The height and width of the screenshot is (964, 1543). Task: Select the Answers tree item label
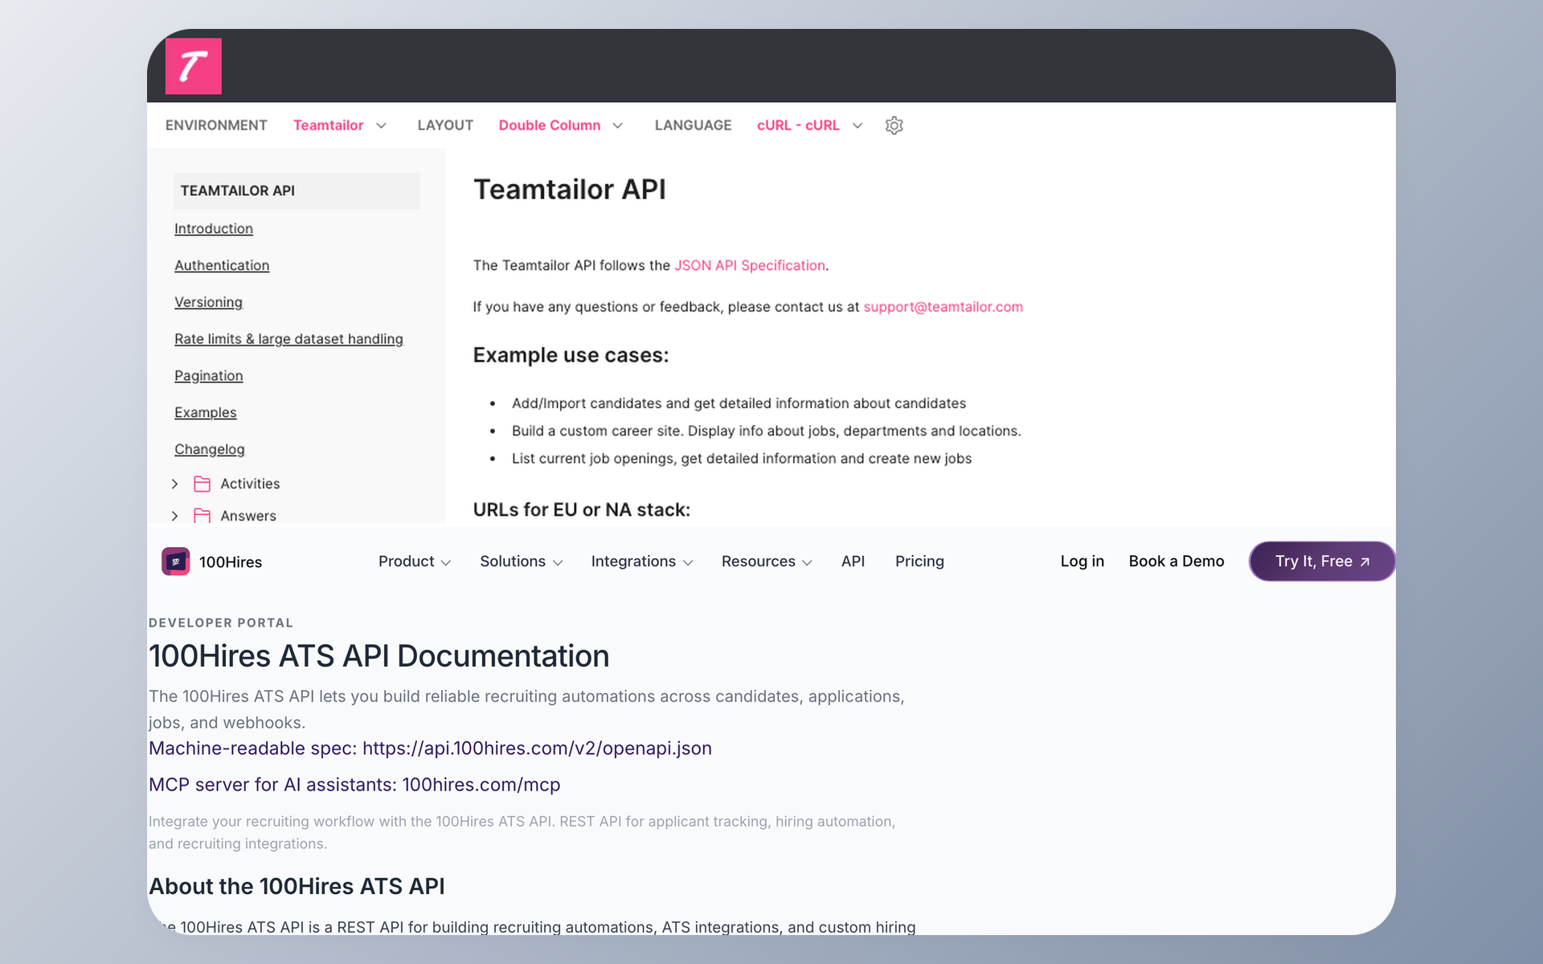[248, 516]
